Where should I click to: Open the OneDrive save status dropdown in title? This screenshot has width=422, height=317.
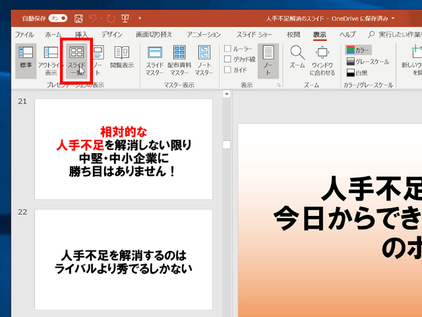pyautogui.click(x=394, y=18)
